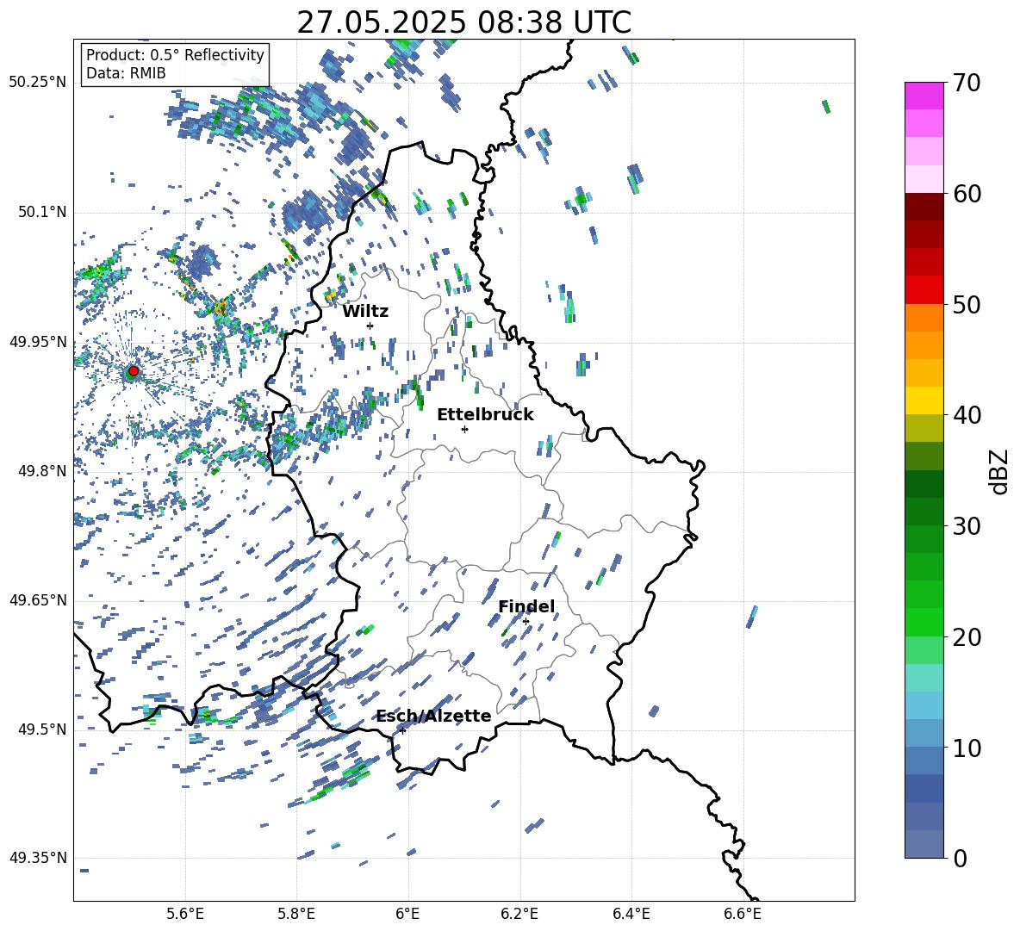Click the 49.8°N latitude label
Screen dimensions: 1020x931
[42, 471]
